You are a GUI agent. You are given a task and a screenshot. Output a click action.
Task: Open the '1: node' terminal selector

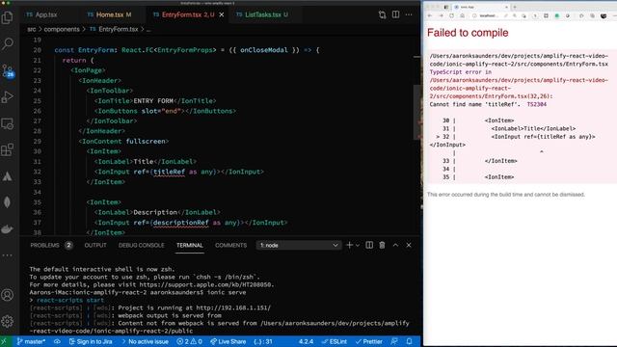(298, 245)
